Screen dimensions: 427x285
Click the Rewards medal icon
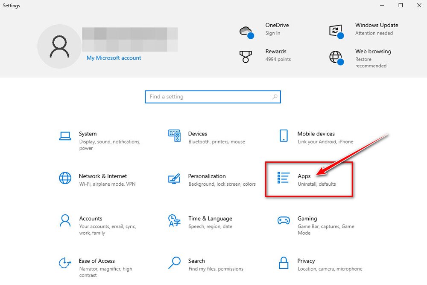(246, 57)
